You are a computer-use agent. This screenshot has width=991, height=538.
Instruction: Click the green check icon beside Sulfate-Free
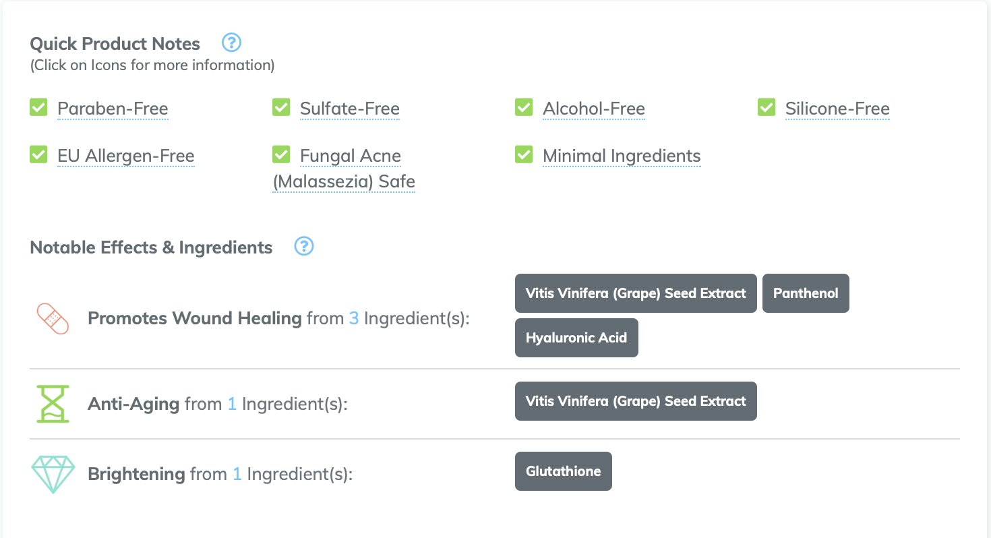click(281, 107)
